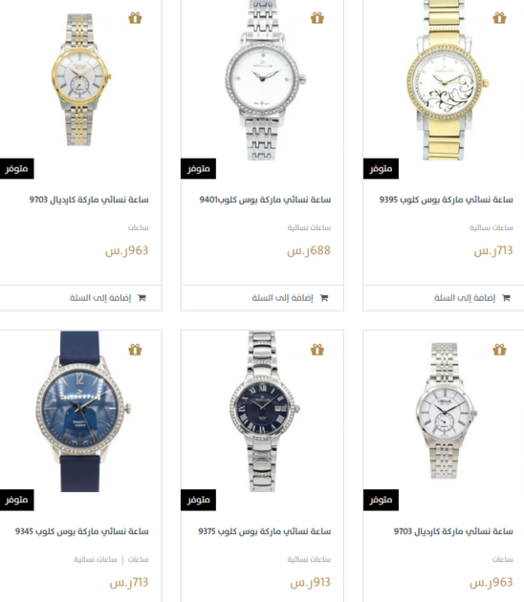524x602 pixels.
Task: Click gift icon on Boss Club 9375 watch
Action: (317, 350)
